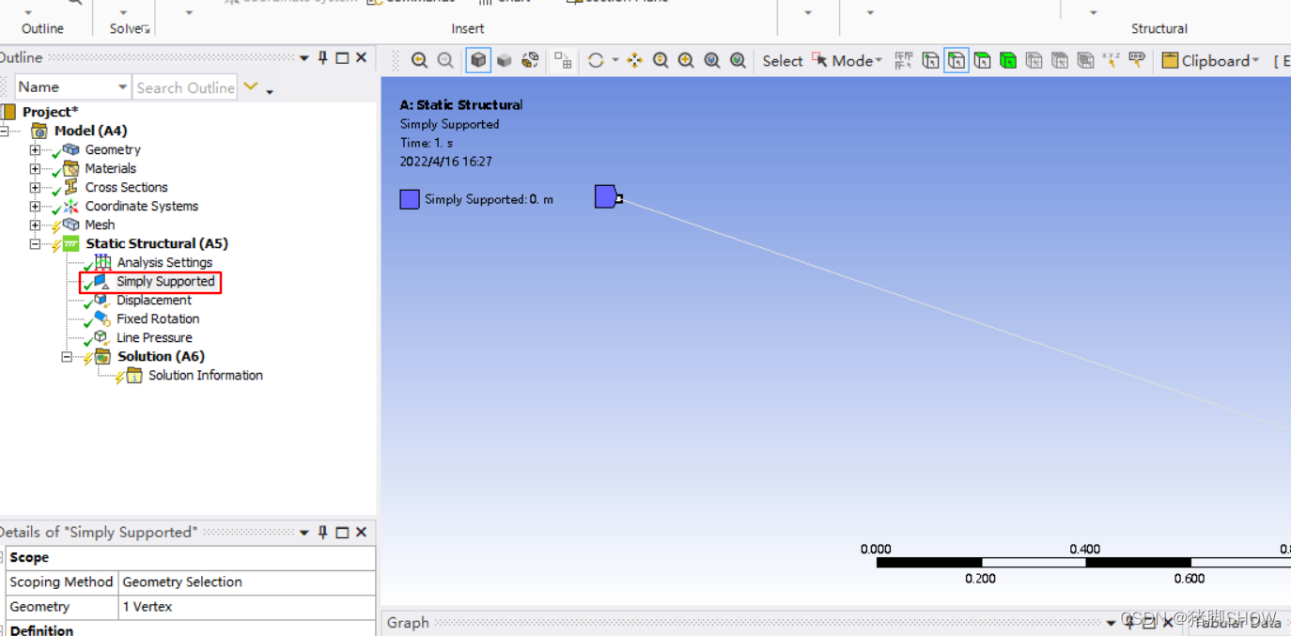Expand the Materials tree node
The width and height of the screenshot is (1291, 636).
point(35,169)
